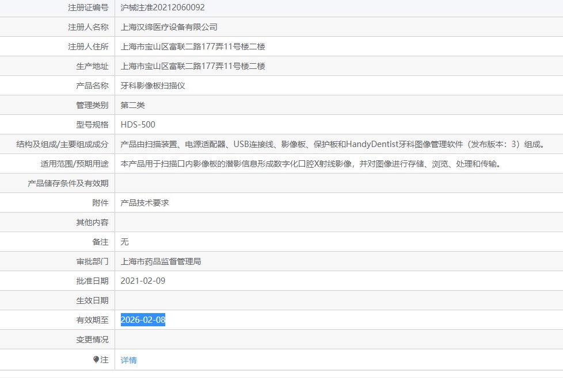Open the 详情 link
Screen dimensions: 563x378
point(128,360)
